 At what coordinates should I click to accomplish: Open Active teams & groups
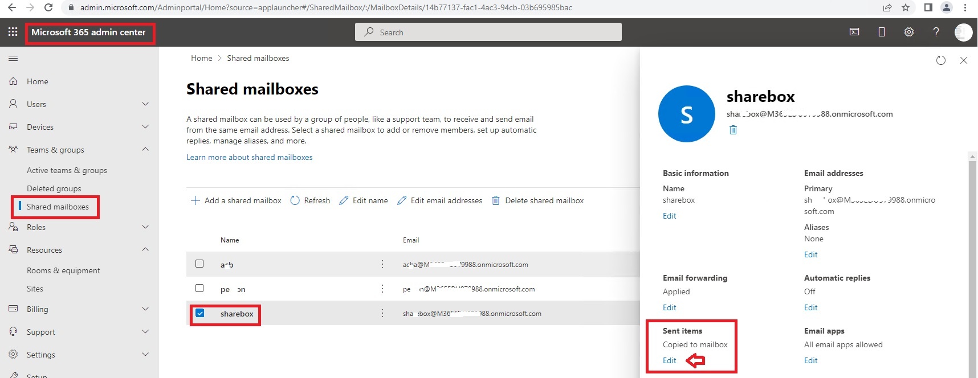(67, 170)
